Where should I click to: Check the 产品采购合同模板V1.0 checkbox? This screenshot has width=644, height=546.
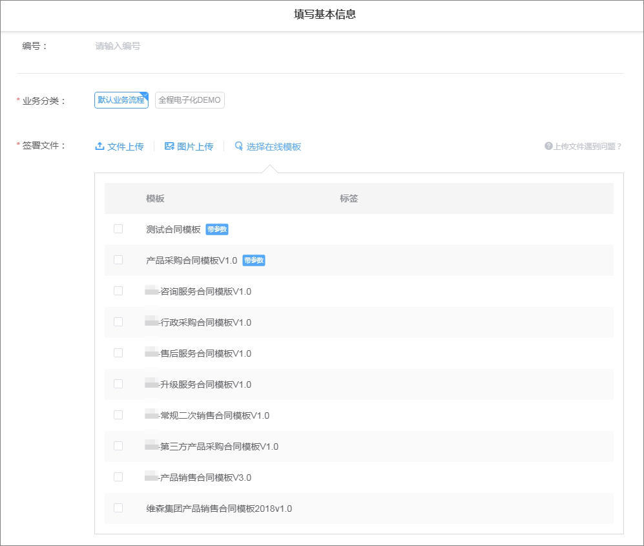click(118, 260)
